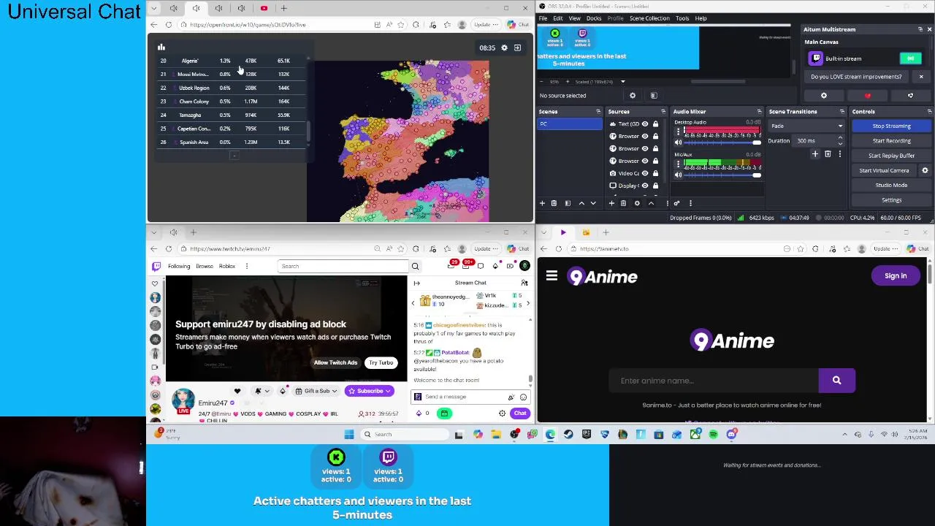Mute Desktop Audio in the OBS mixer
The height and width of the screenshot is (526, 935).
678,142
